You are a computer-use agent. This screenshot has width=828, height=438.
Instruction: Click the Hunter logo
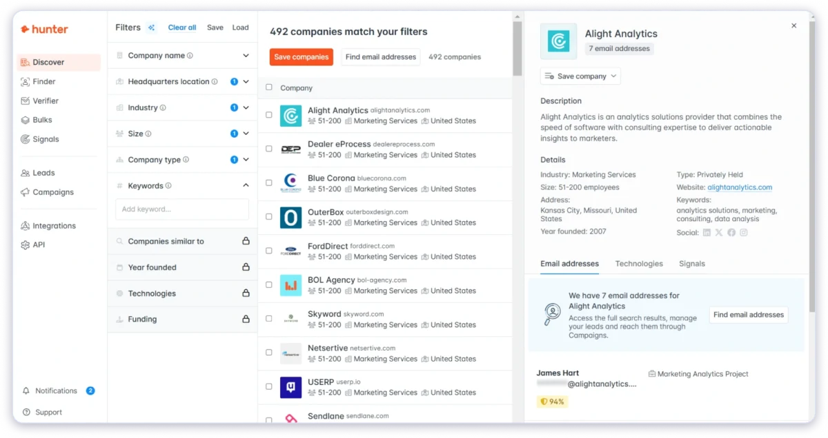43,29
